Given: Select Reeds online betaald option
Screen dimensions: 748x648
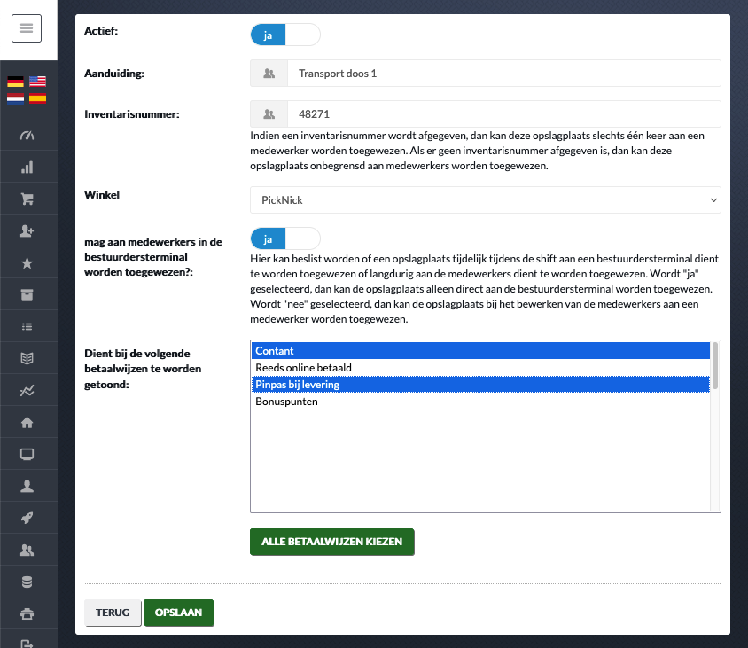Looking at the screenshot, I should pyautogui.click(x=481, y=367).
